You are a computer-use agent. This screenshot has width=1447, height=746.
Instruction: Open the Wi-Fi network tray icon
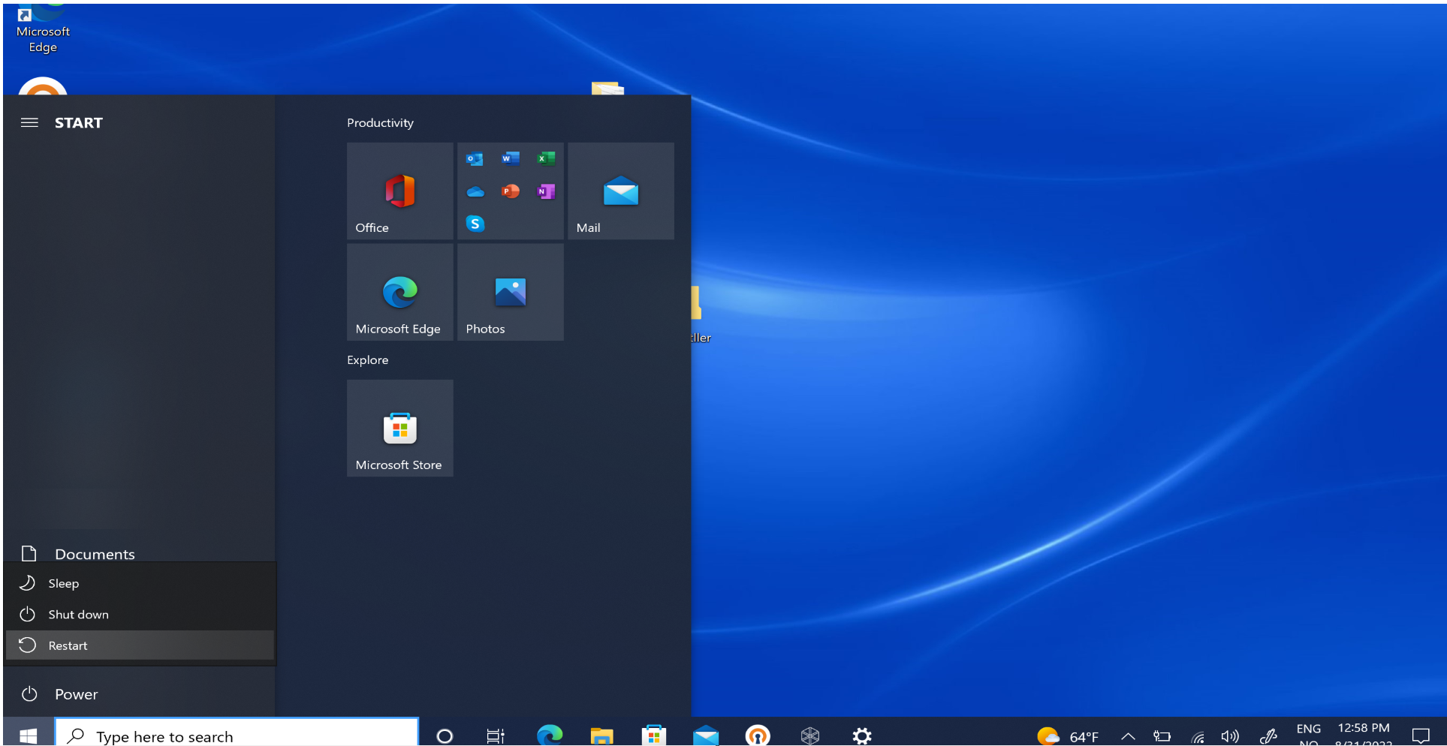click(1198, 737)
